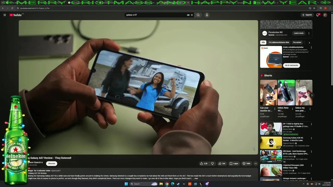
Task: Open the volume control in system tray
Action: [319, 184]
